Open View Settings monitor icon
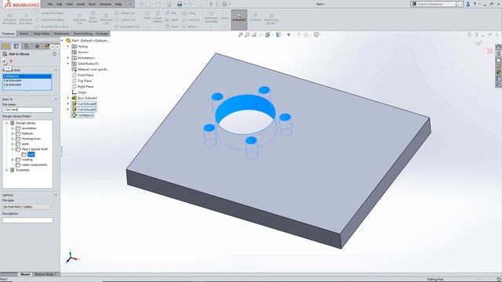This screenshot has height=282, width=502. coord(316,34)
